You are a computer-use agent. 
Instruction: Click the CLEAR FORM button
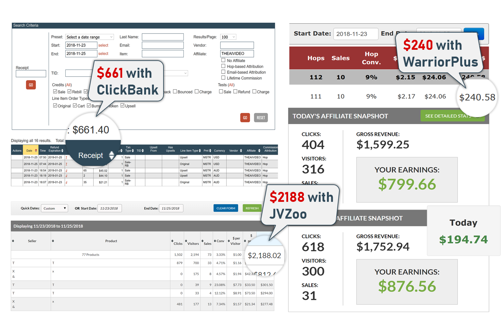[x=226, y=208]
